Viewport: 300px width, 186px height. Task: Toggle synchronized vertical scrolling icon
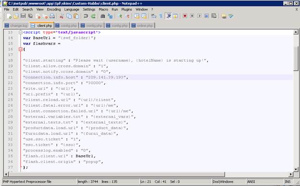137,16
